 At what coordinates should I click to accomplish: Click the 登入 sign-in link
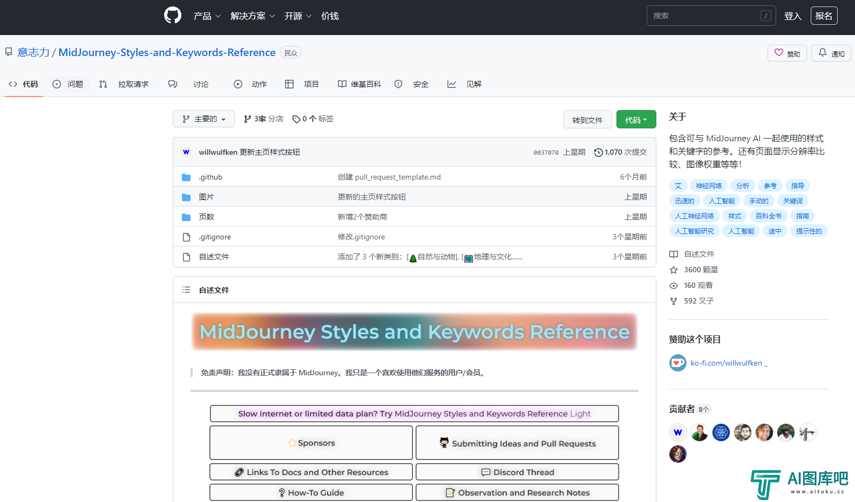coord(792,16)
